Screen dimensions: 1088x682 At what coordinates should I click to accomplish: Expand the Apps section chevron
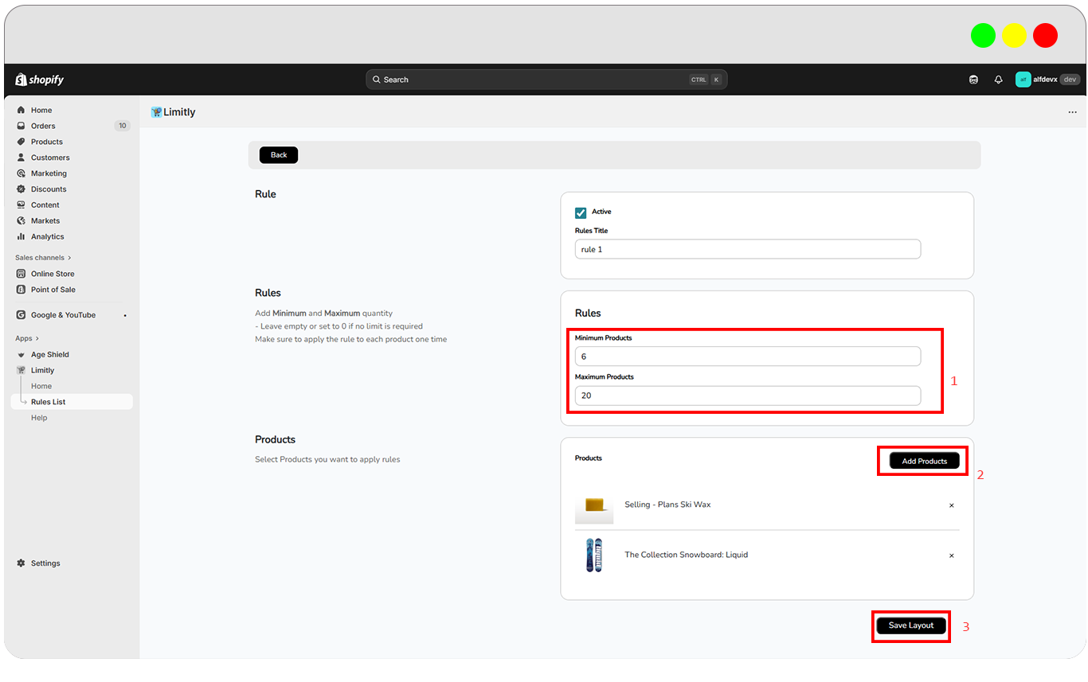37,339
